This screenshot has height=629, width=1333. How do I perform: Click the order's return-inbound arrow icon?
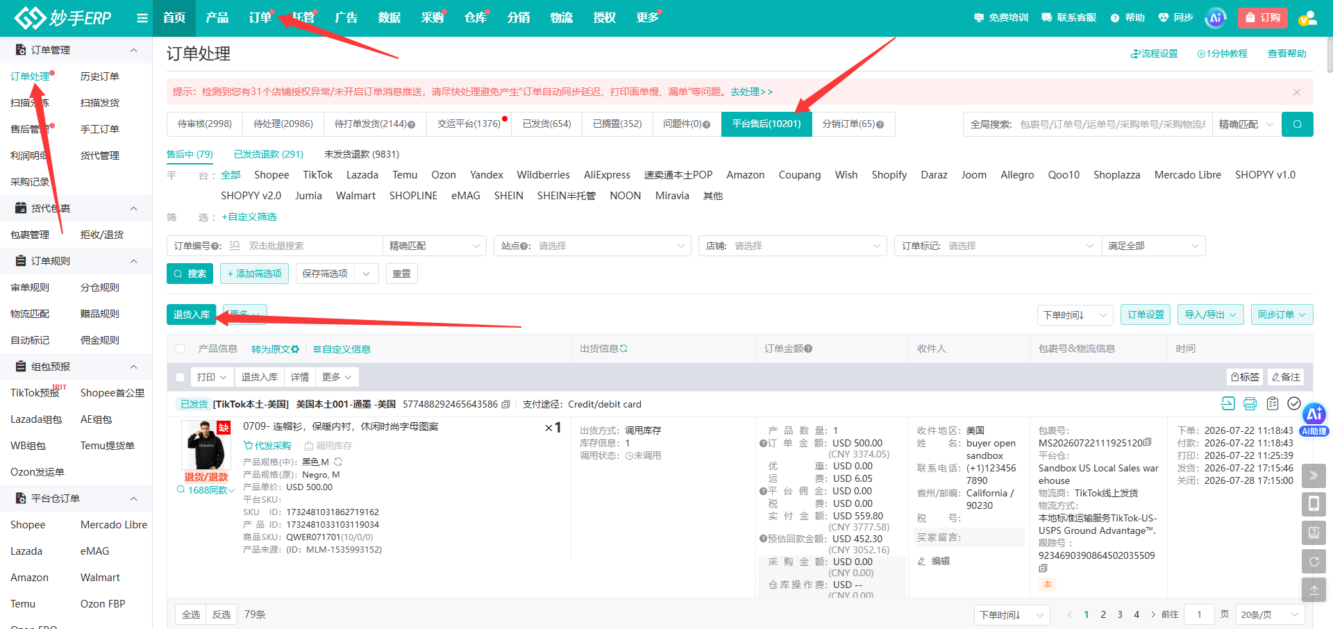[x=1227, y=403]
